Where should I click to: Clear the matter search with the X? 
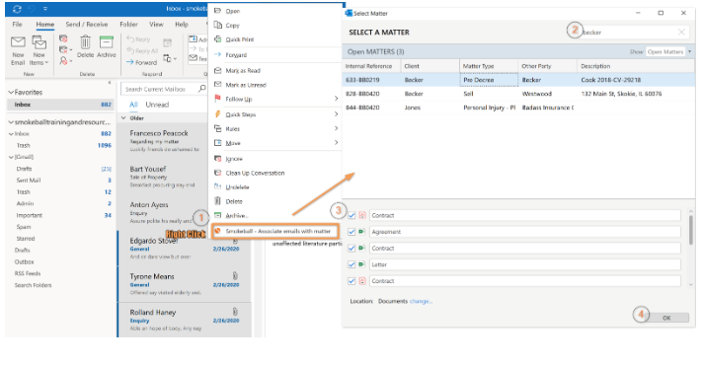[x=681, y=32]
